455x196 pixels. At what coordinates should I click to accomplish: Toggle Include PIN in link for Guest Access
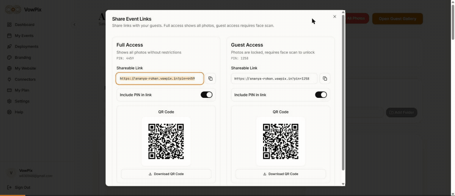click(x=321, y=95)
